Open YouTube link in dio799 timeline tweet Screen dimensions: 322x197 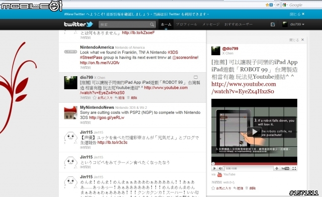[166, 88]
